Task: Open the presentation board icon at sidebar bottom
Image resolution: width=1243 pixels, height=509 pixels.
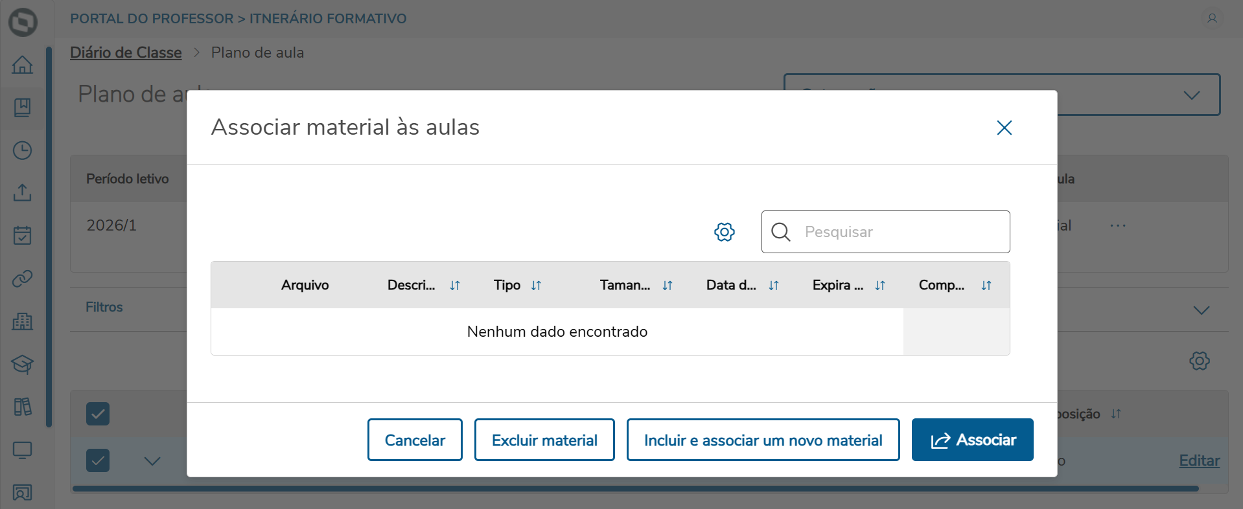Action: click(23, 493)
